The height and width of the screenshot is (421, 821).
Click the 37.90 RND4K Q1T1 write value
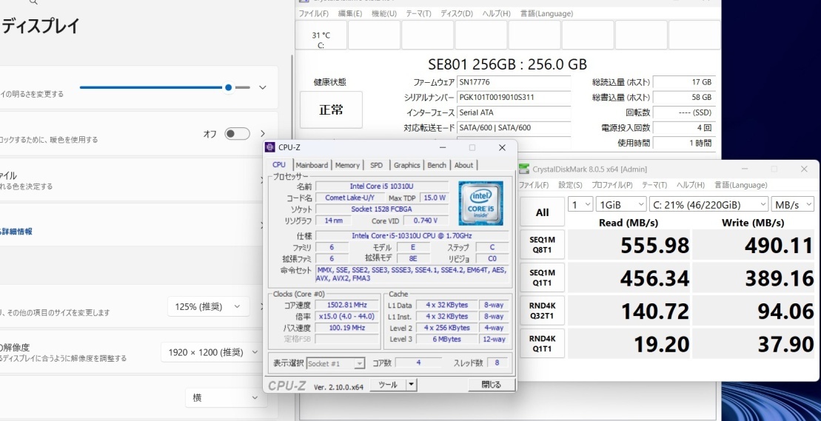(754, 343)
